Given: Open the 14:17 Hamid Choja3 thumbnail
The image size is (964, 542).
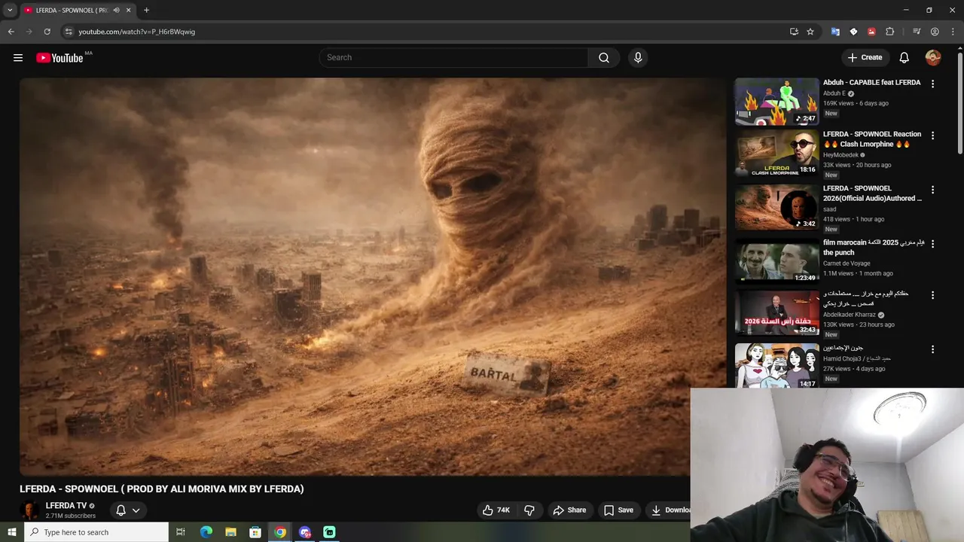Looking at the screenshot, I should pyautogui.click(x=776, y=366).
